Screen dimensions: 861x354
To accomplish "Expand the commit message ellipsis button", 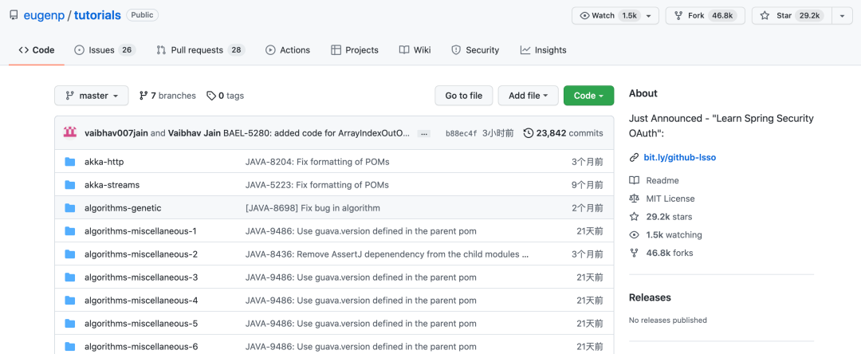I will tap(423, 133).
